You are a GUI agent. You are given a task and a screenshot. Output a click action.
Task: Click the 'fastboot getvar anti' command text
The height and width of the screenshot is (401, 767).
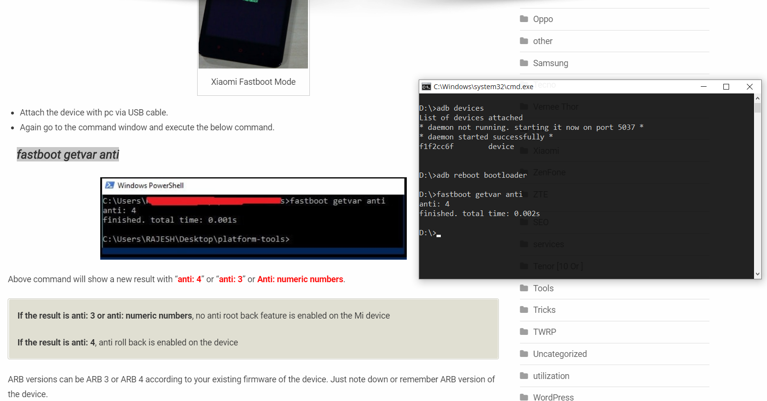[68, 154]
